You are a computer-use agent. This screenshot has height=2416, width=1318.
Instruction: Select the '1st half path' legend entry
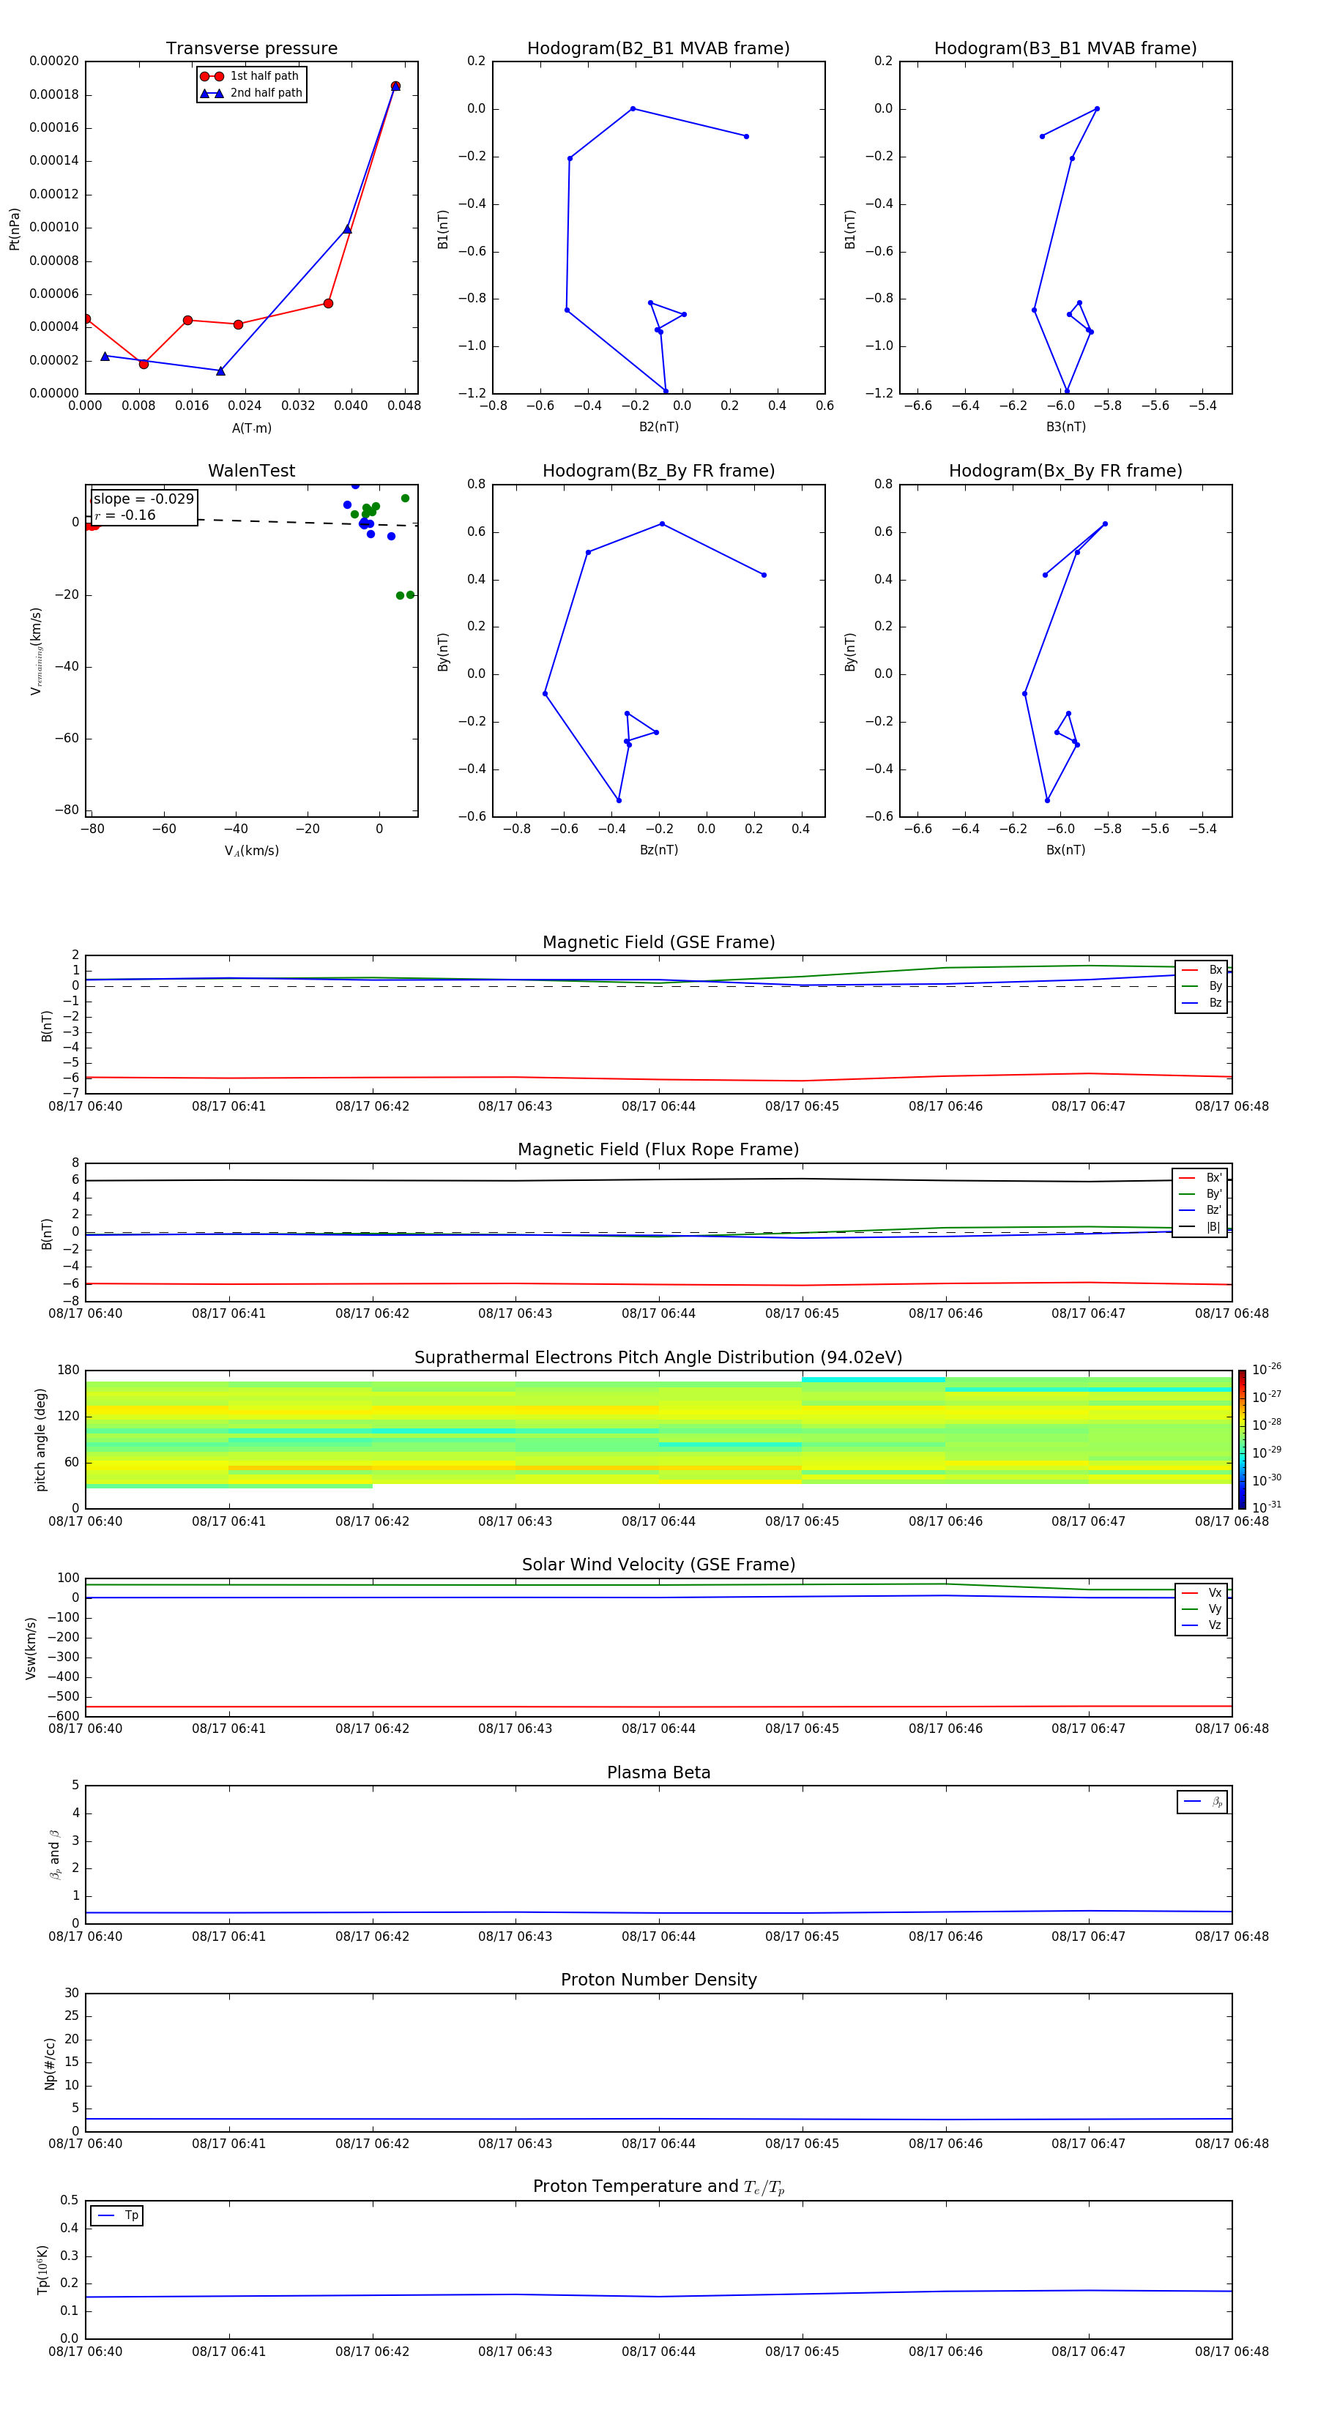[x=250, y=76]
